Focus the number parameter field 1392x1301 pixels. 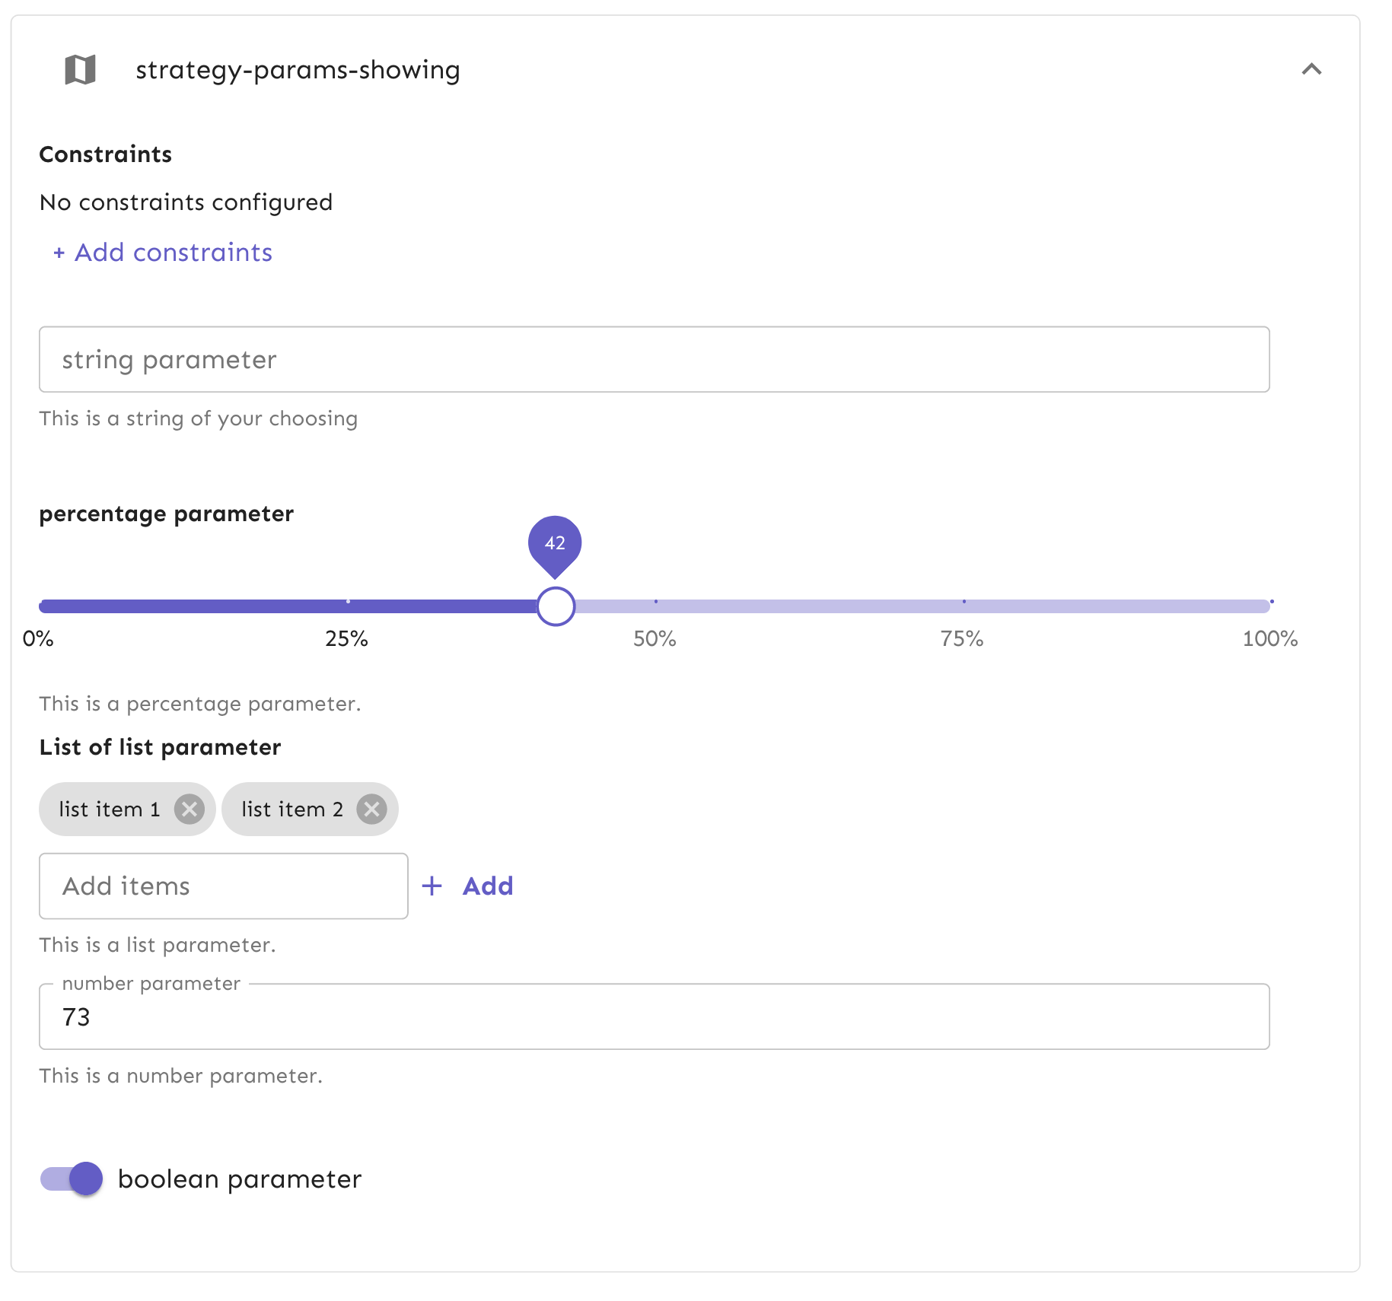654,1017
